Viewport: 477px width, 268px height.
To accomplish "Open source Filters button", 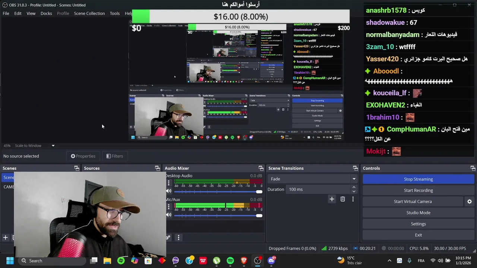I will [x=114, y=156].
